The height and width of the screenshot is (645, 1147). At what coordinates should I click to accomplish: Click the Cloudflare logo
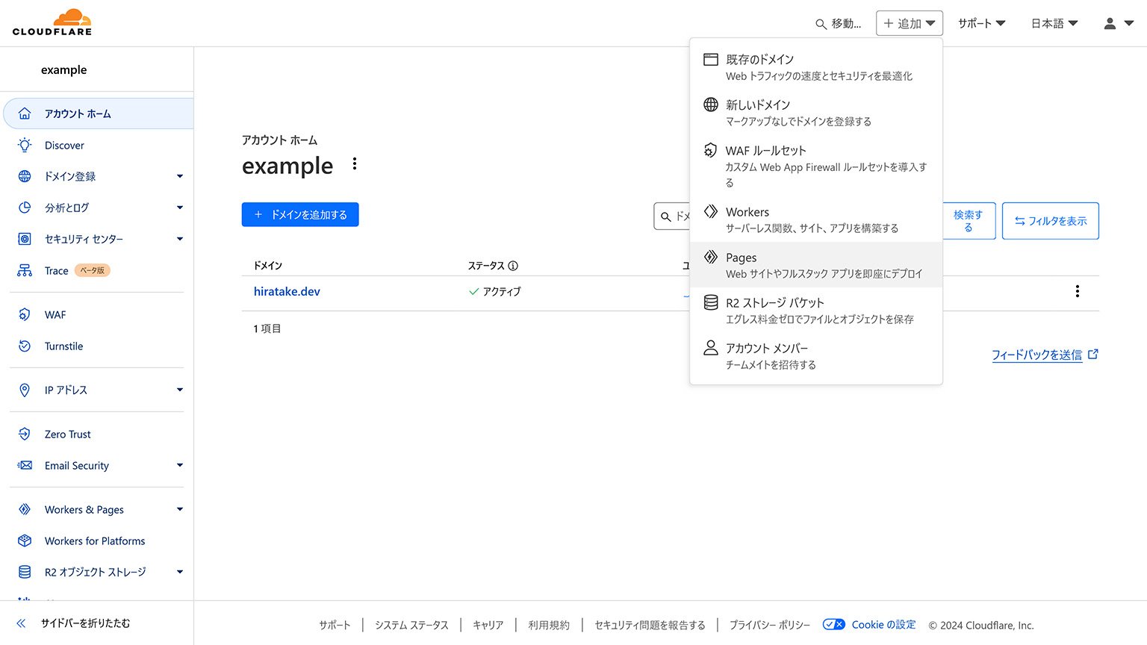[52, 22]
